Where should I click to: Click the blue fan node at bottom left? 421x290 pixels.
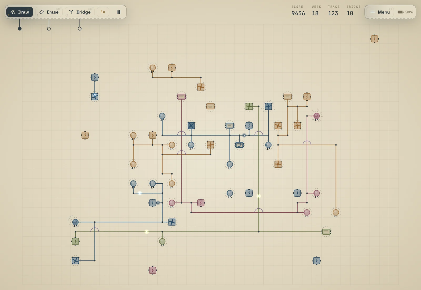click(x=76, y=261)
